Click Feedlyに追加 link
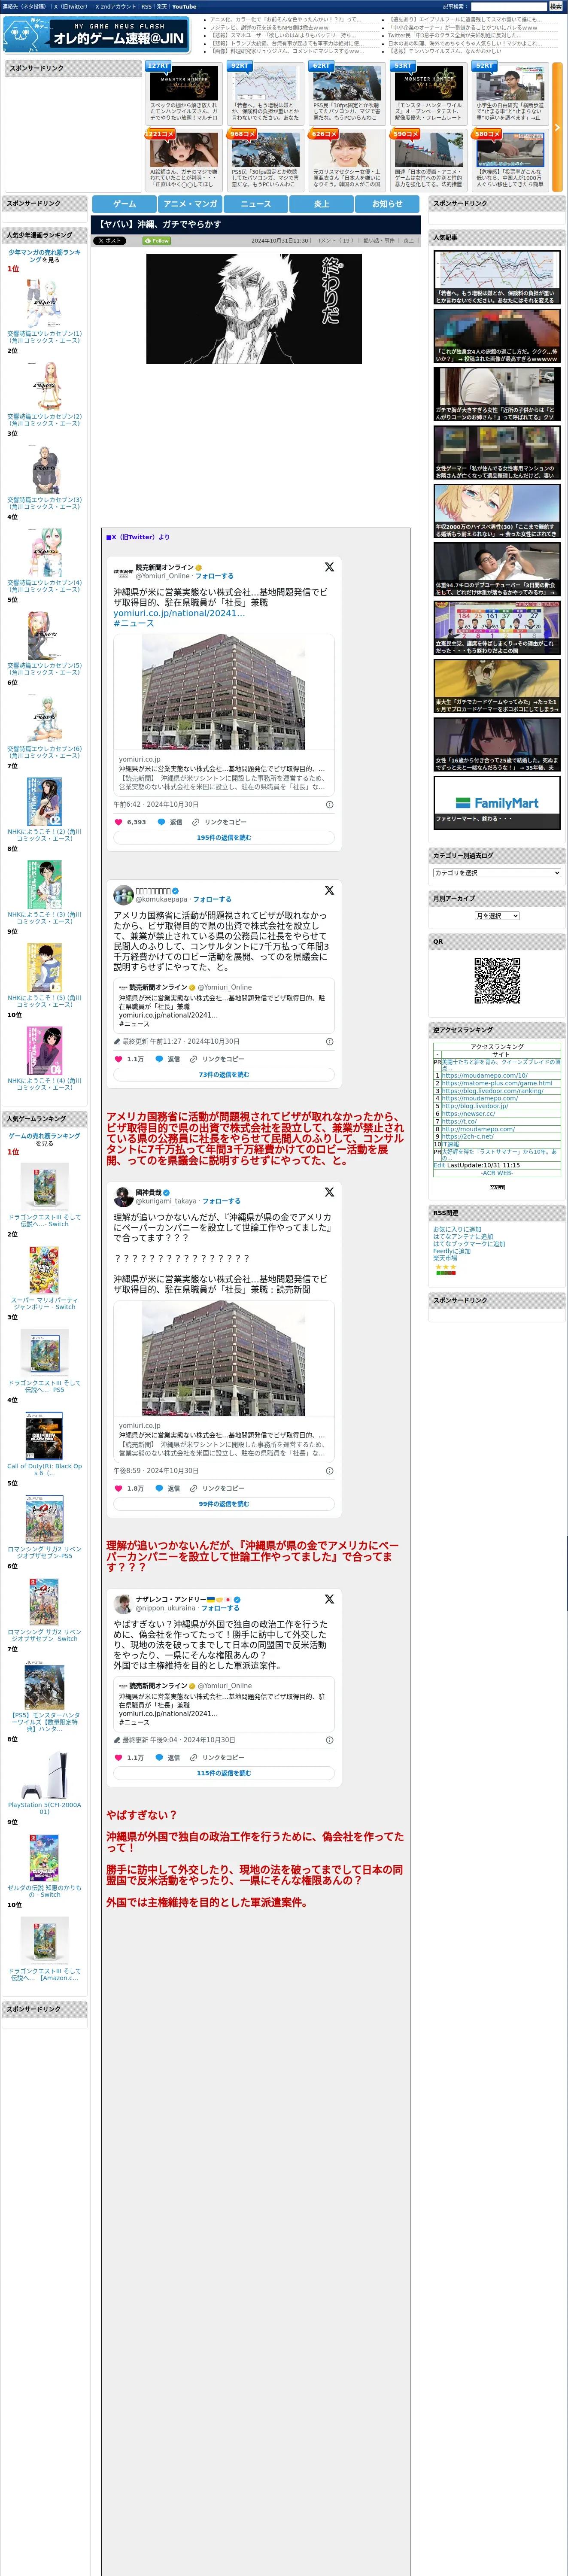 coord(452,1252)
